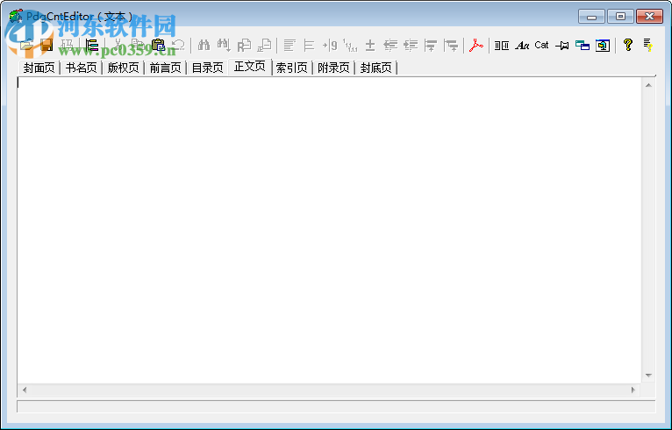Image resolution: width=672 pixels, height=430 pixels.
Task: Click the Aa font case icon
Action: [522, 45]
